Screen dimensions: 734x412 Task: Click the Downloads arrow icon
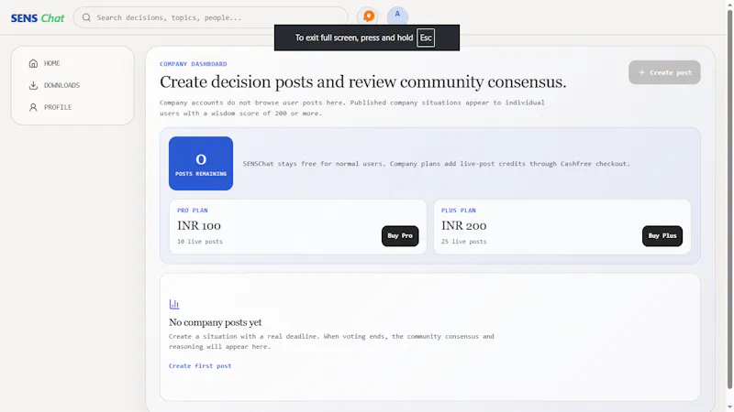tap(33, 85)
